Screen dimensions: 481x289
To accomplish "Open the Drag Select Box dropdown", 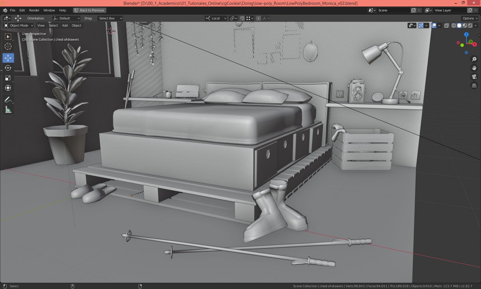I will coord(110,18).
